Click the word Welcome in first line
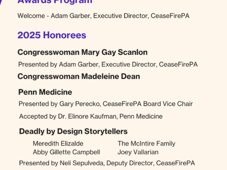 tap(31, 16)
